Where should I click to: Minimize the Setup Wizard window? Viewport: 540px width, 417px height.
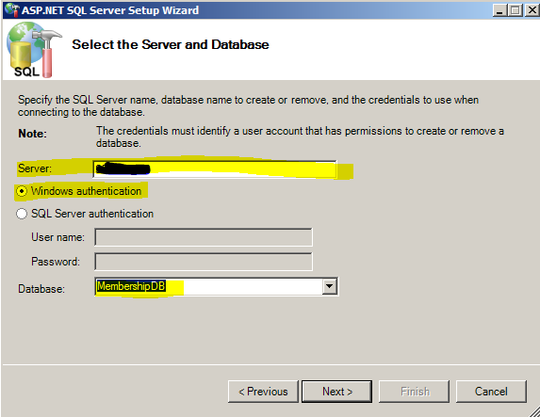coord(500,10)
